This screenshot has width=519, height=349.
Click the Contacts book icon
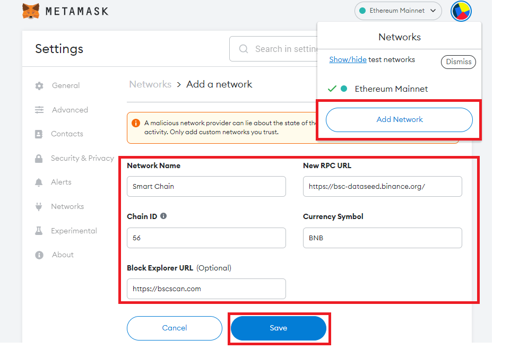[39, 134]
